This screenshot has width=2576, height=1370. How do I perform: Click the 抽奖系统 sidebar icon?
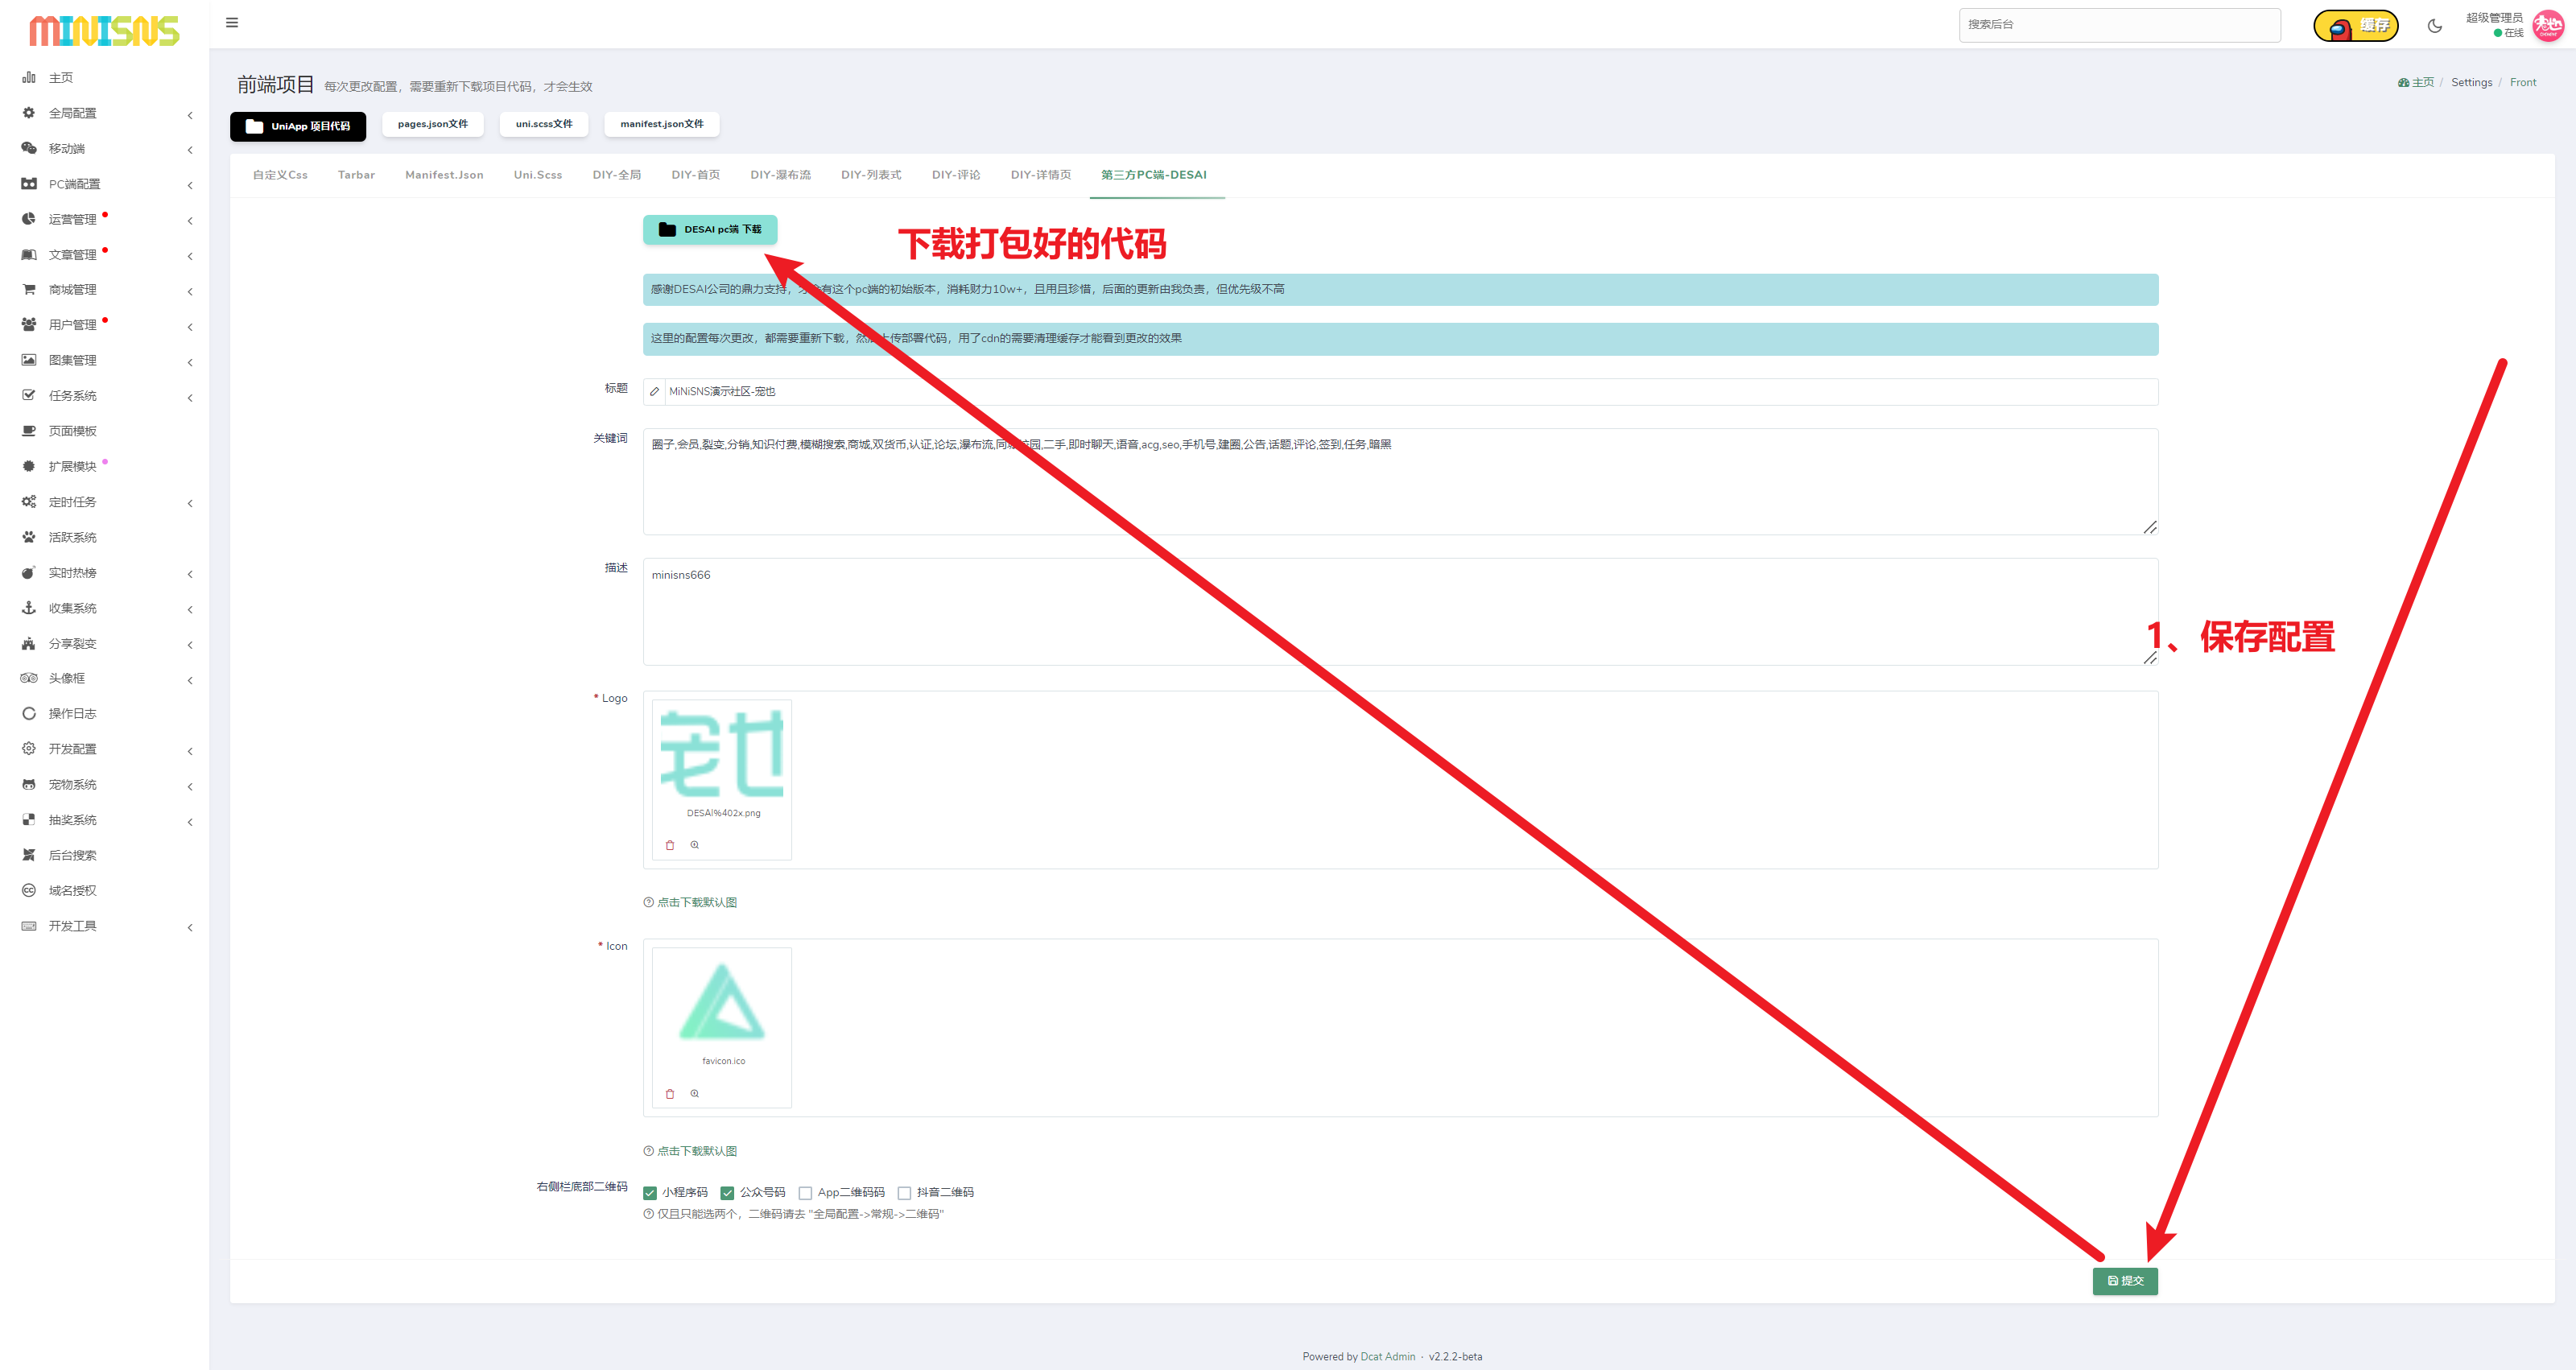(29, 819)
